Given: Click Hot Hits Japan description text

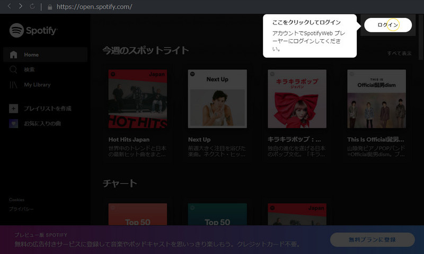Looking at the screenshot, I should click(137, 151).
